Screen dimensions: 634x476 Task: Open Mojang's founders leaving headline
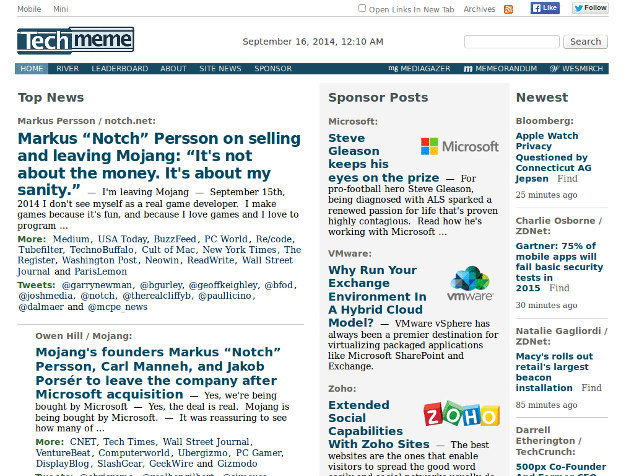point(158,372)
